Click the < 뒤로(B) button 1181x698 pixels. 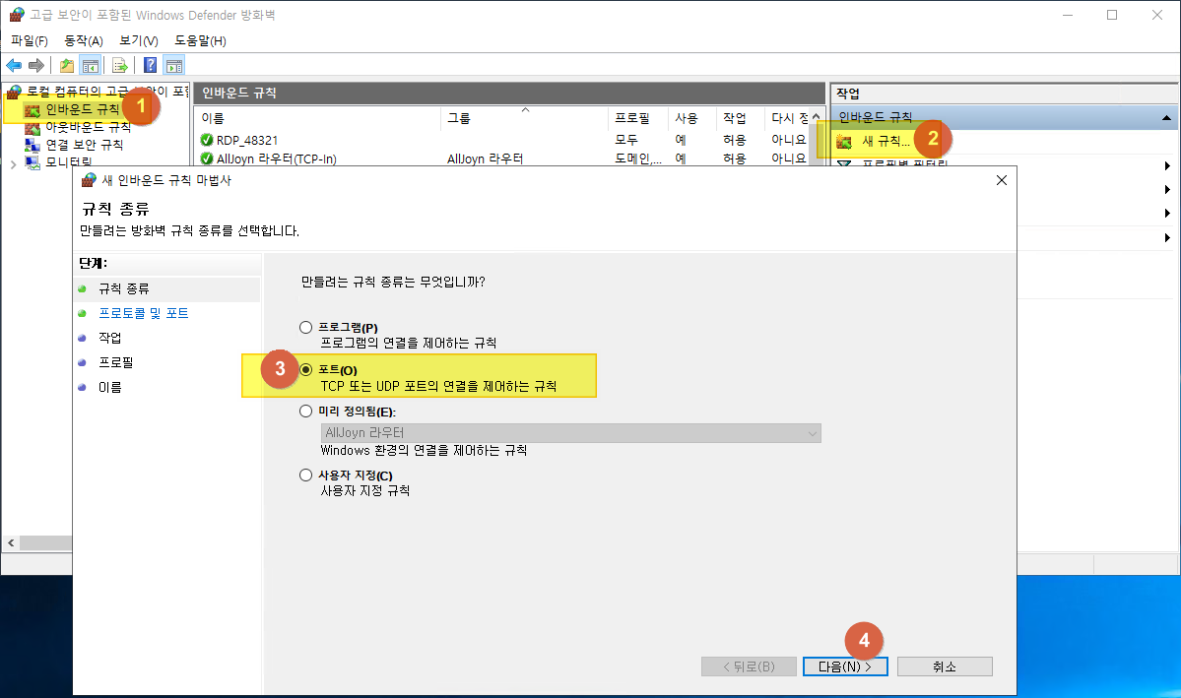point(749,666)
